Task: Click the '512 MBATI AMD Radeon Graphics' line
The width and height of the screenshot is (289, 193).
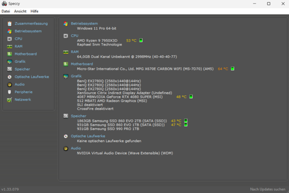Action: [x=112, y=101]
